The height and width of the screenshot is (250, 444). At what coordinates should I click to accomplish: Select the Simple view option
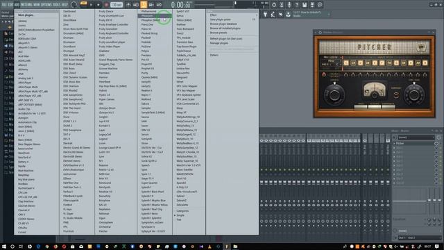click(x=180, y=215)
